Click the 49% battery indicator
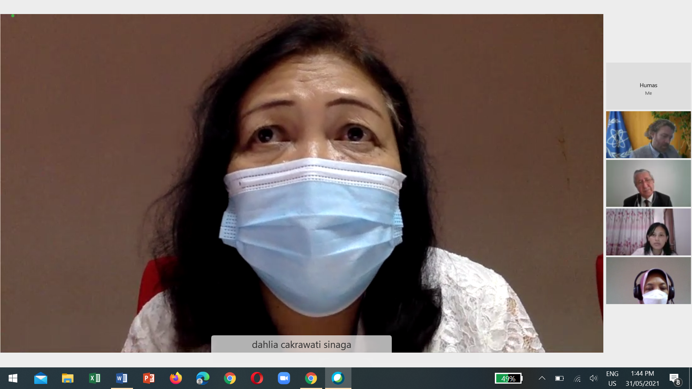The height and width of the screenshot is (389, 692). pyautogui.click(x=509, y=378)
